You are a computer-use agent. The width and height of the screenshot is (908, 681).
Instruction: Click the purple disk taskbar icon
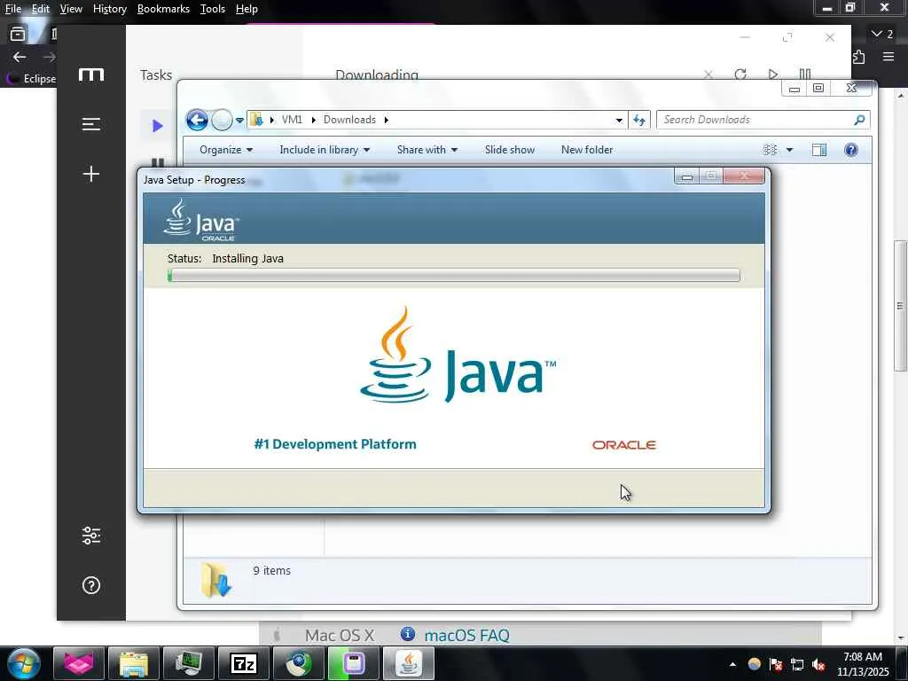[353, 663]
